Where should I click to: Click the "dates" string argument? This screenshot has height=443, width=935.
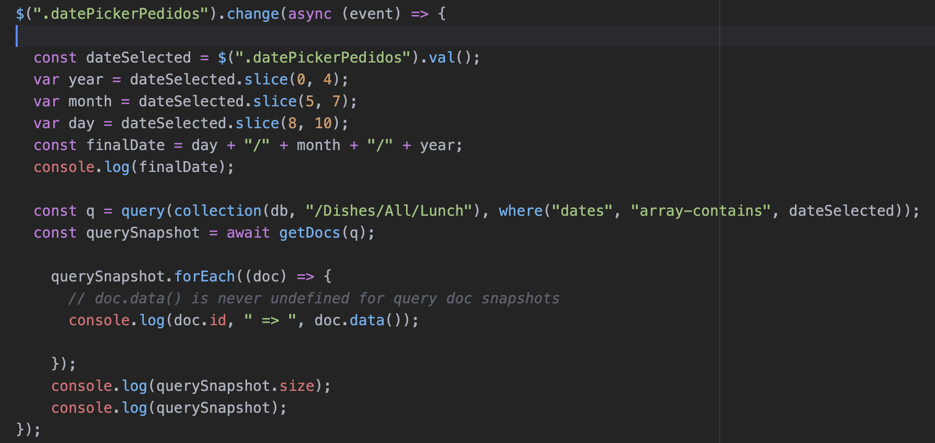[582, 211]
